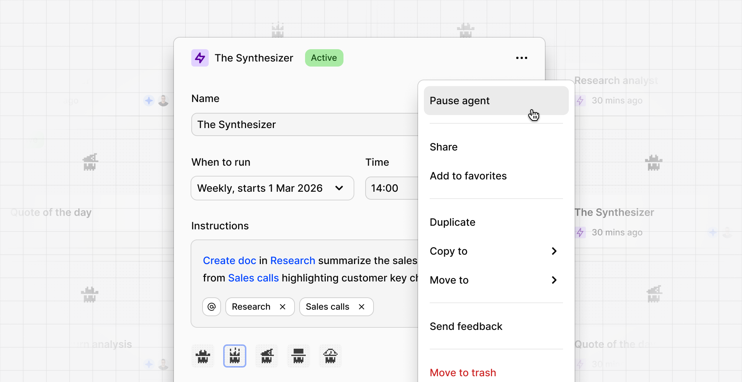Click the Create doc link in instructions
Screen dimensions: 742x382
click(x=229, y=260)
